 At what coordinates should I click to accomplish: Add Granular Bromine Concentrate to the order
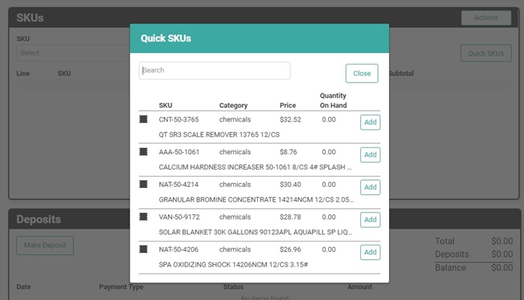[x=370, y=187]
